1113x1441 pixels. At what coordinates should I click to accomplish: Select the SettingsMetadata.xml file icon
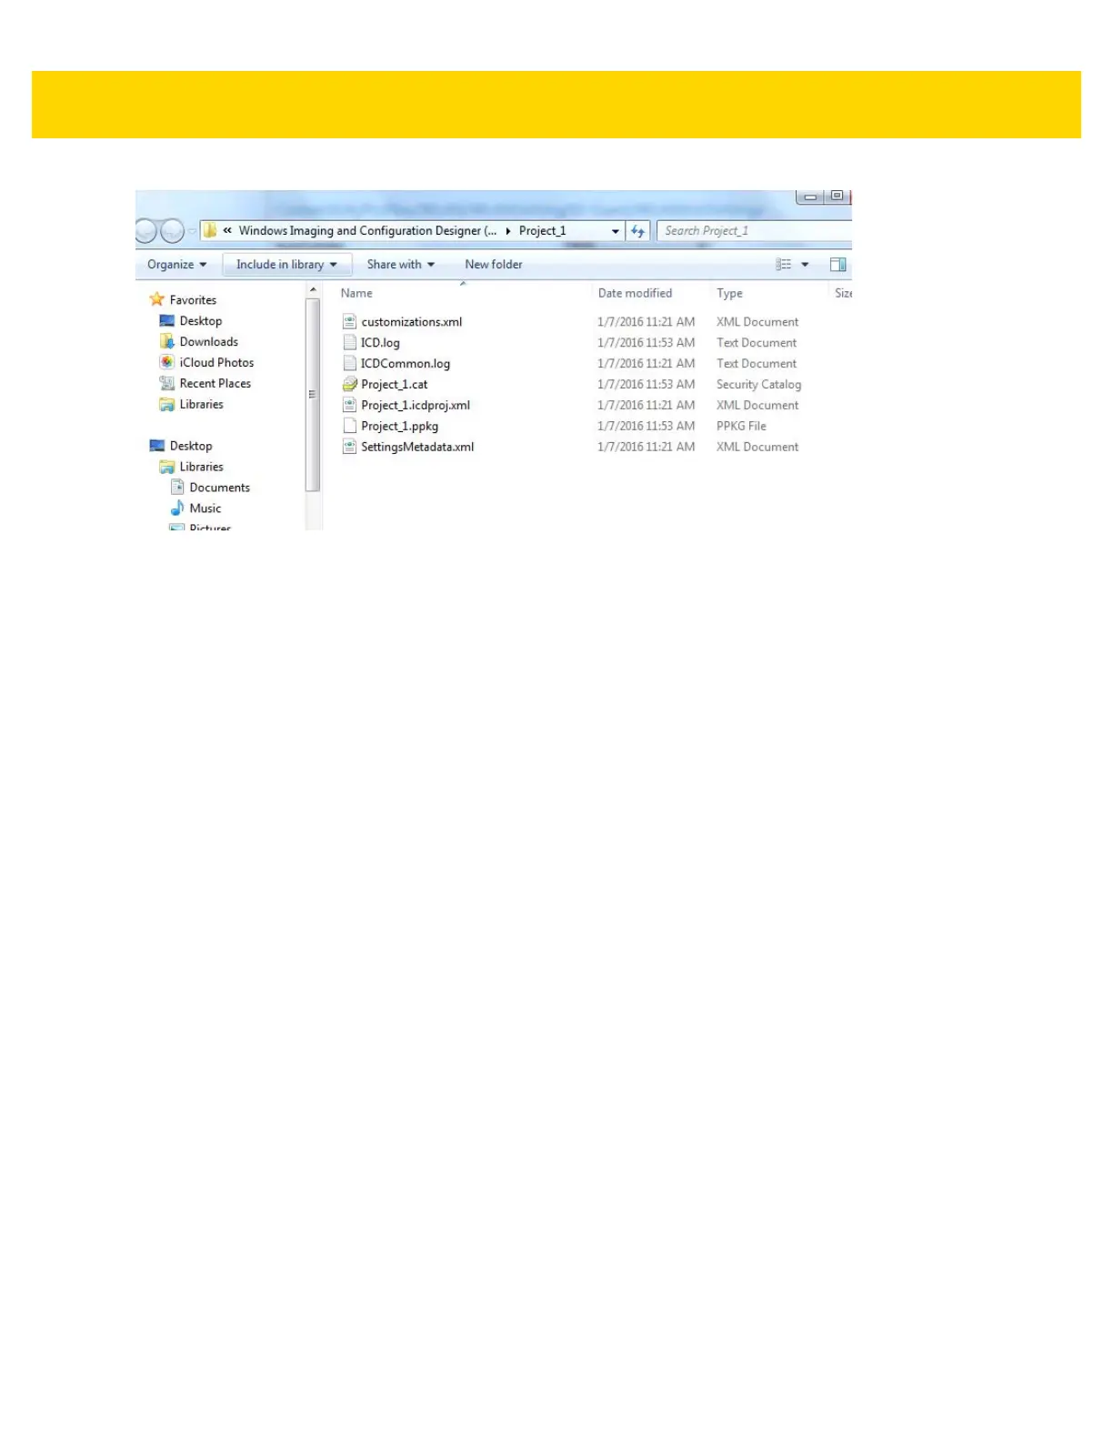point(349,447)
